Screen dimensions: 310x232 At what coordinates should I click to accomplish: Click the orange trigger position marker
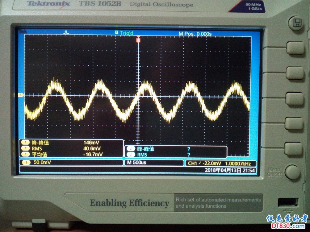[138, 39]
